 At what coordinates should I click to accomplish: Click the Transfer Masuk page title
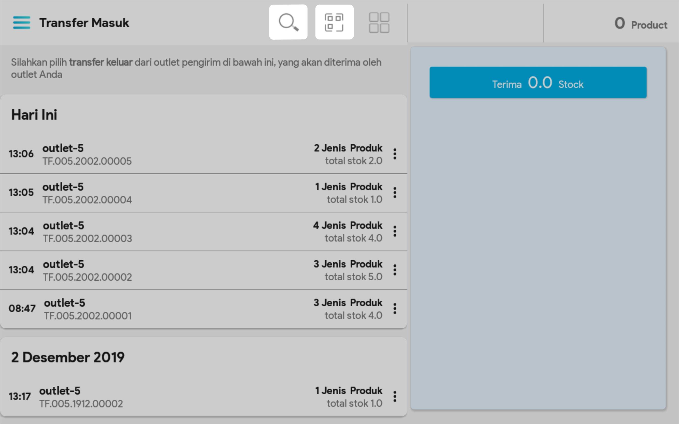point(84,23)
